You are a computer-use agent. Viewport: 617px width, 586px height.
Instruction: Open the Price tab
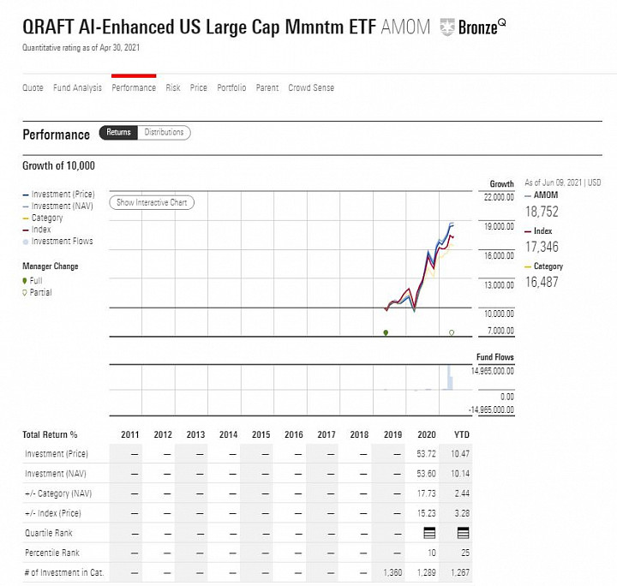198,87
